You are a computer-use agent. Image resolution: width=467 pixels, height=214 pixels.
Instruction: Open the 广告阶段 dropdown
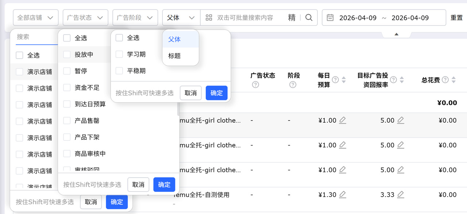[135, 17]
